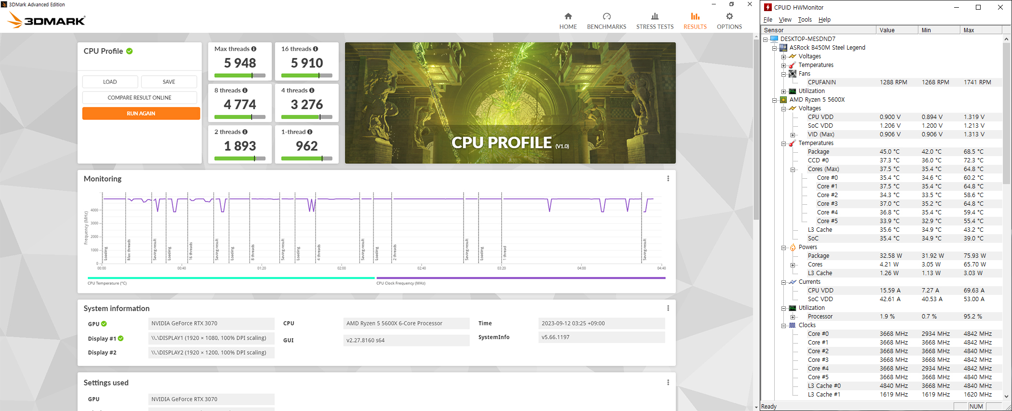Go to the Benchmarks gauge icon
This screenshot has width=1012, height=411.
[606, 17]
